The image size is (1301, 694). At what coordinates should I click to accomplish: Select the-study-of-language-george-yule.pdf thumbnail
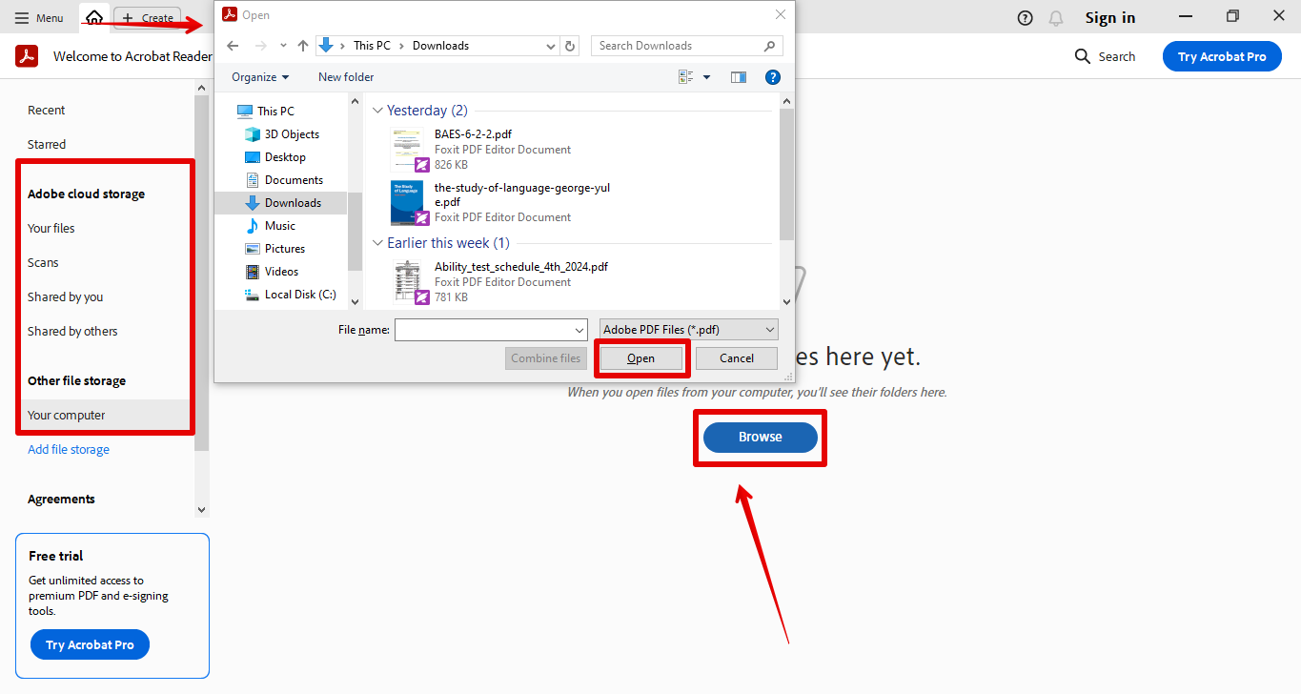(409, 203)
